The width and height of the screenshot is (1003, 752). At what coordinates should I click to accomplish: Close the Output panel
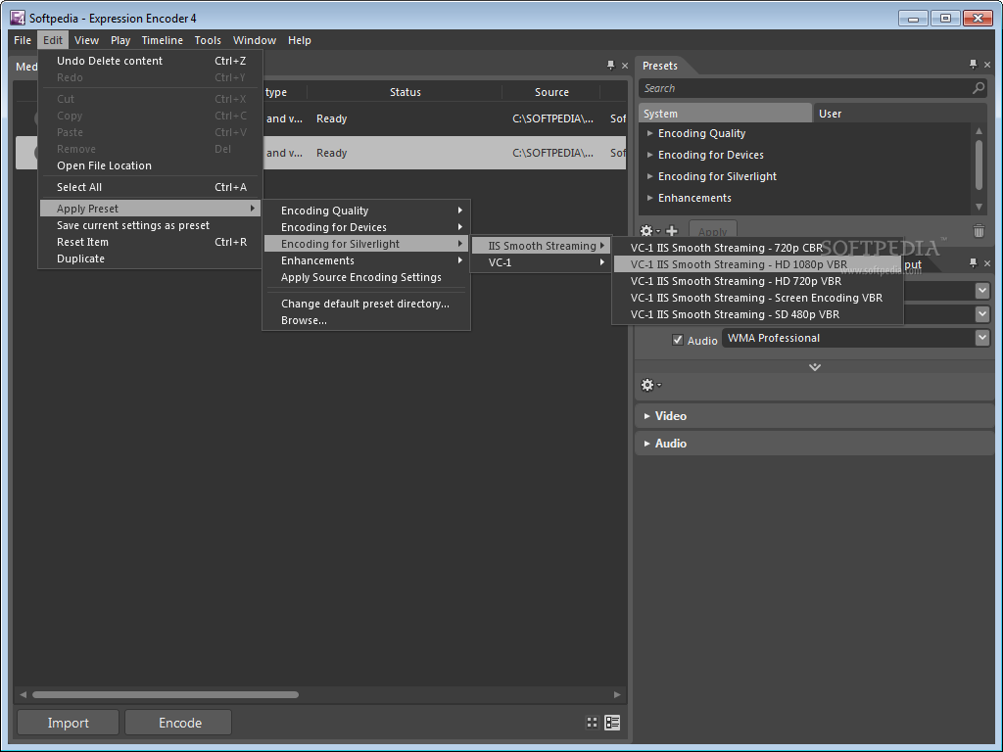987,262
